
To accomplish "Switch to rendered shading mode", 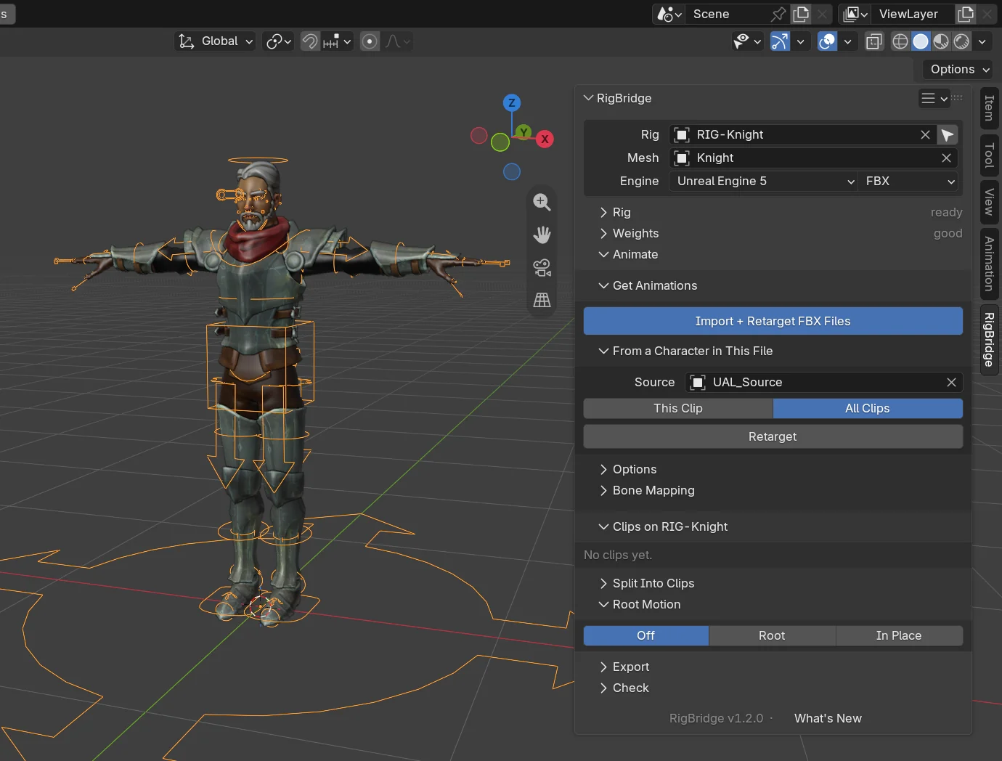I will [961, 41].
